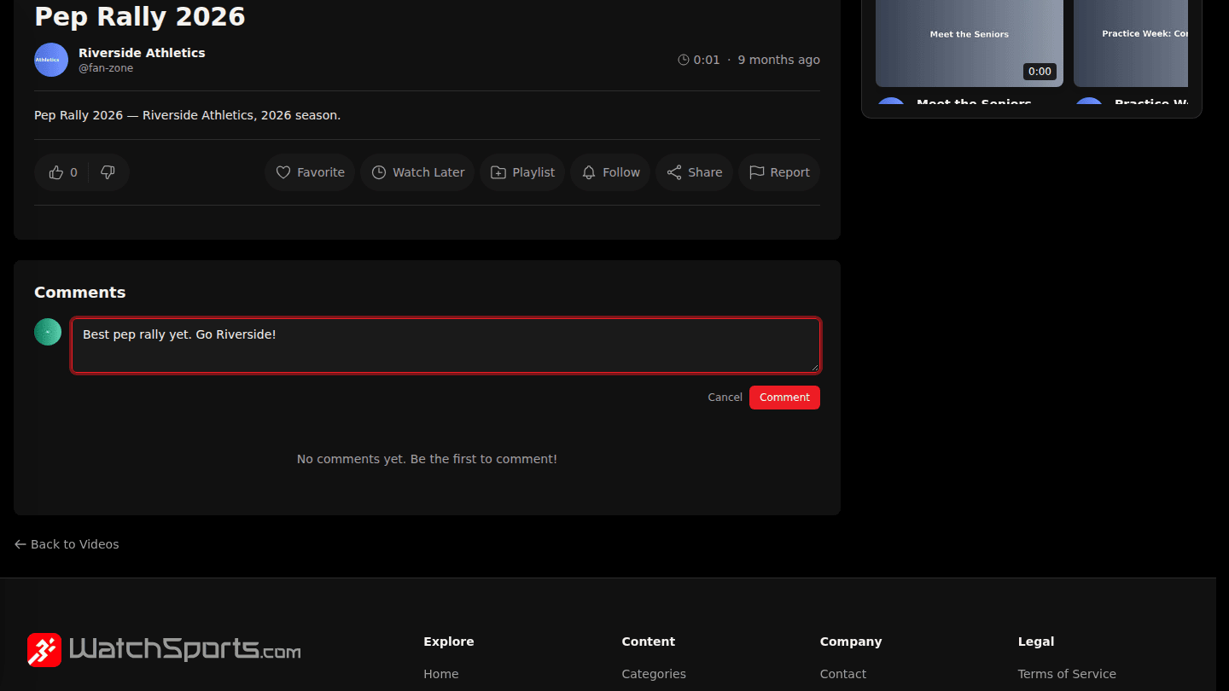Click the clock icon beside 0:01 duration
1229x691 pixels.
coord(684,60)
